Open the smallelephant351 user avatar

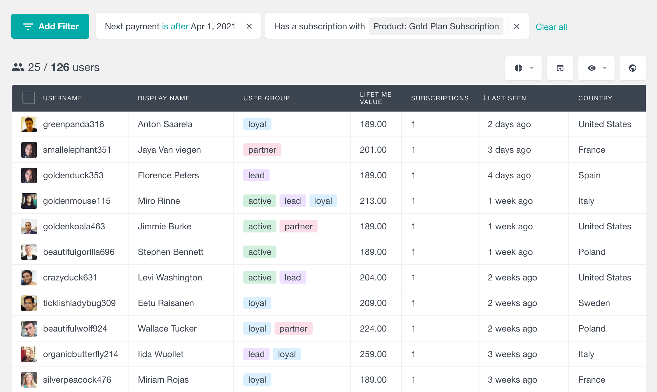coord(29,150)
